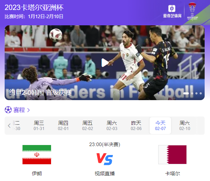Viewport: 210px width, 181px height.
Task: Select the 周六 02-10 date tab
Action: pos(185,125)
